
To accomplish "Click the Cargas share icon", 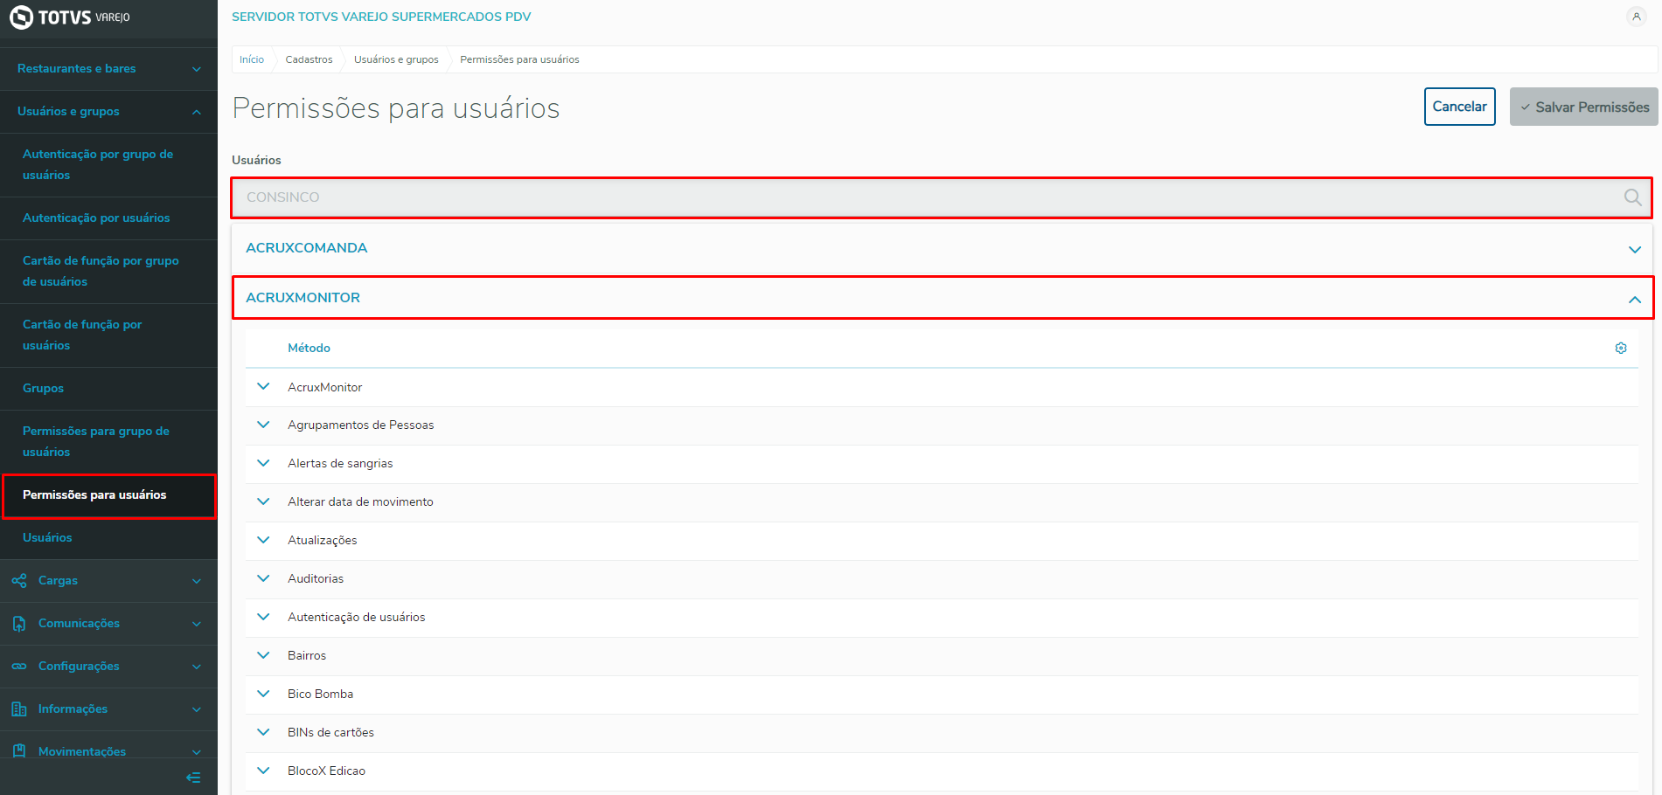I will tap(19, 580).
